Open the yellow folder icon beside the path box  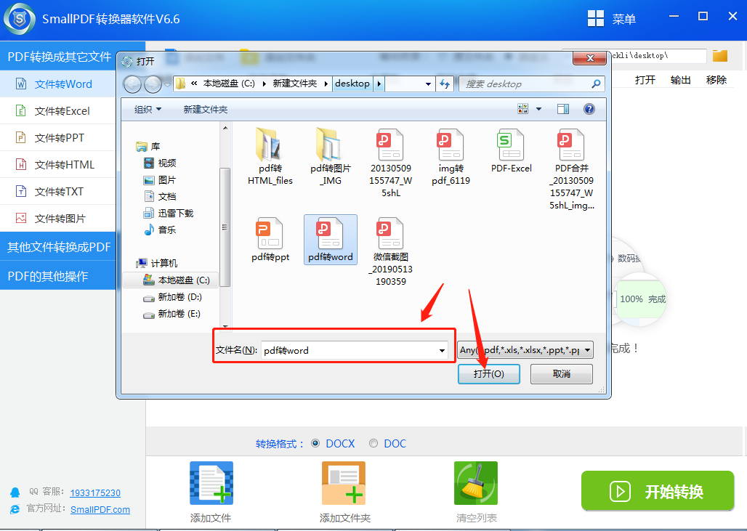(720, 56)
